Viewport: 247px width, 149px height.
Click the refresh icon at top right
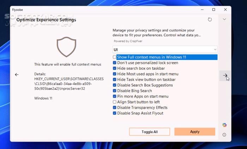coord(210,20)
